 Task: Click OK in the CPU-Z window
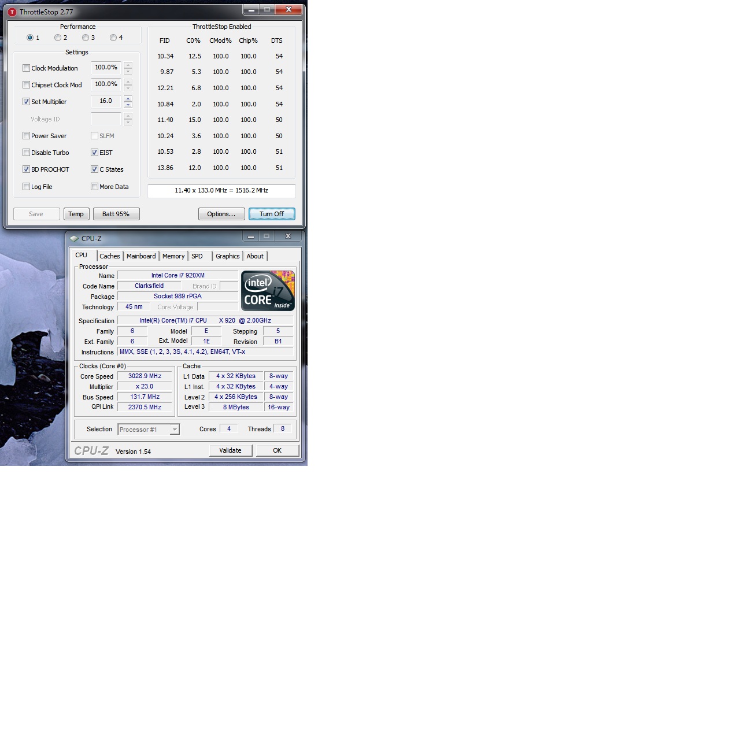pyautogui.click(x=277, y=450)
